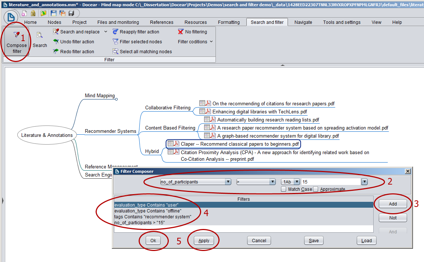424x262 pixels.
Task: Click Ok in Filter Composer
Action: (x=153, y=240)
